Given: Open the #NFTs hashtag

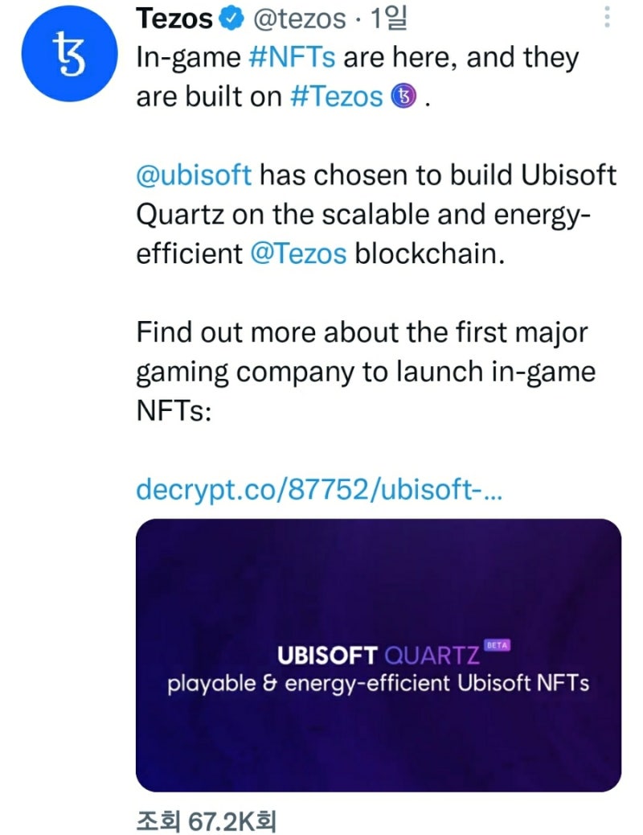Looking at the screenshot, I should 287,58.
